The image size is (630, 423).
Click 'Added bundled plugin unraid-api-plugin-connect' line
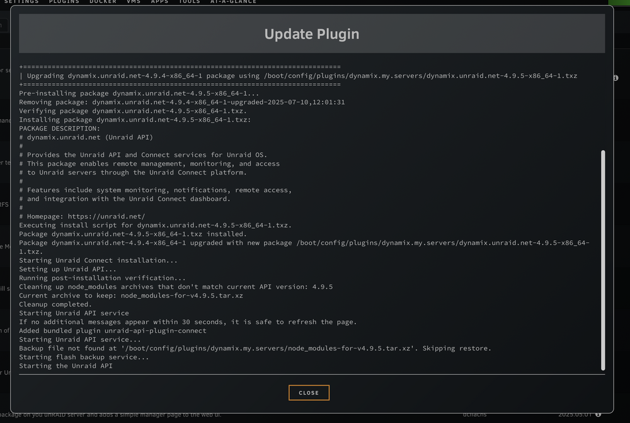click(113, 331)
